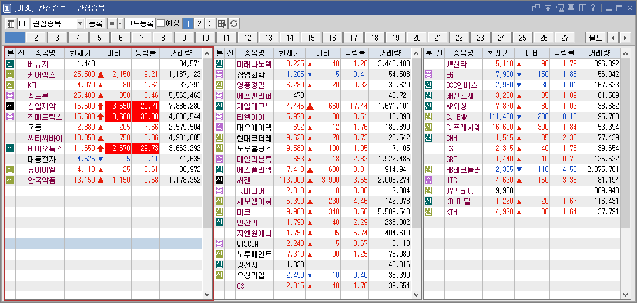Select the JYP Ent. stock name
The height and width of the screenshot is (303, 637).
click(x=460, y=191)
